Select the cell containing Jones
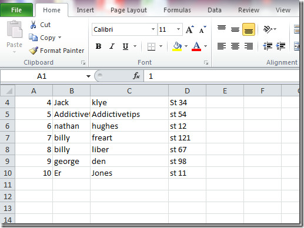 tap(129, 173)
